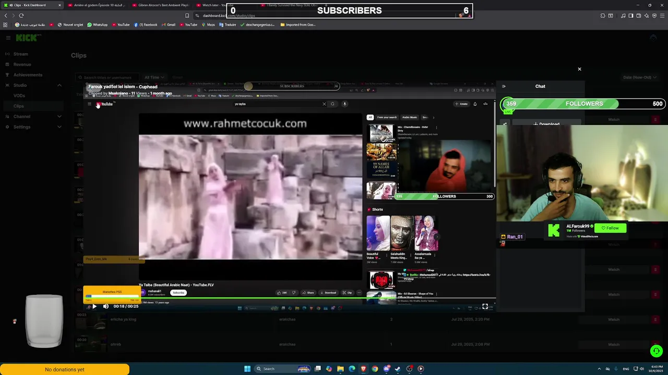Open the Date (New-Old) sort dropdown
The image size is (668, 375).
pos(640,78)
